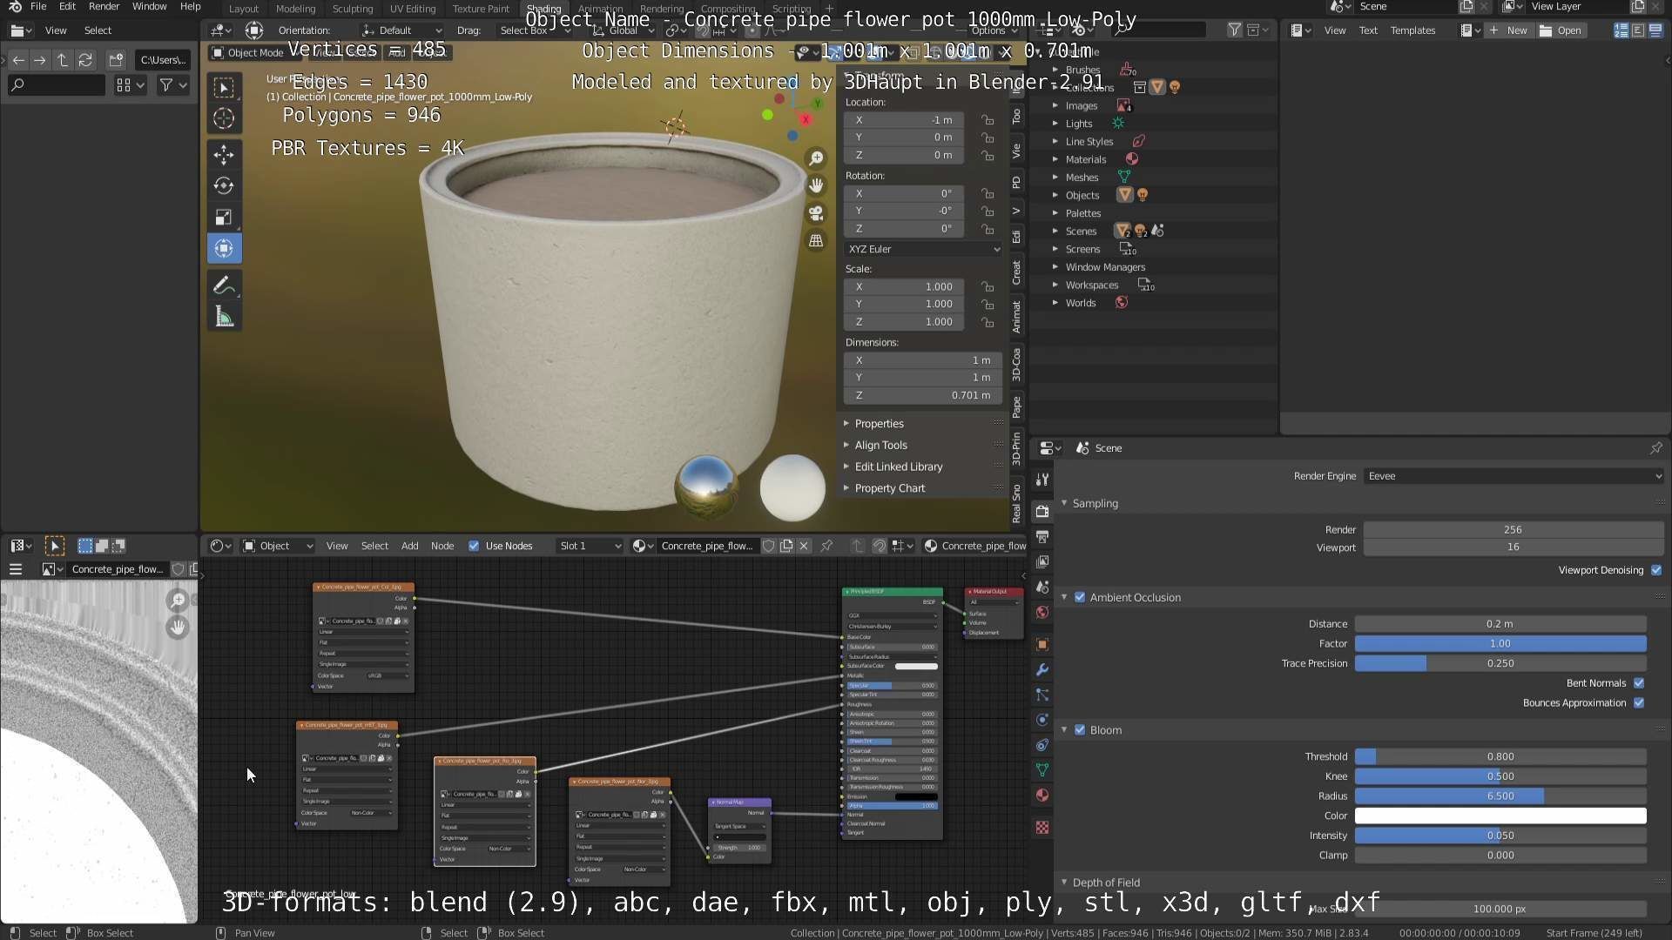The width and height of the screenshot is (1672, 940).
Task: Open the Modifiers wrench tab icon
Action: click(x=1042, y=669)
